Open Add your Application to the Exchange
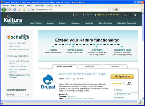Screen dimensions: 145x106 tap(19, 76)
